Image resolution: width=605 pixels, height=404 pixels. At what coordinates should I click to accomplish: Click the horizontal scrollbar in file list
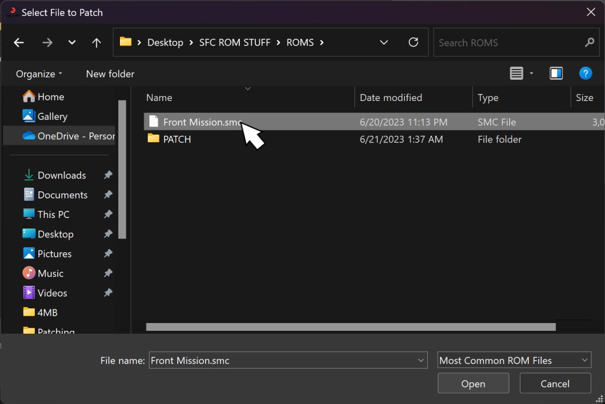tap(350, 327)
